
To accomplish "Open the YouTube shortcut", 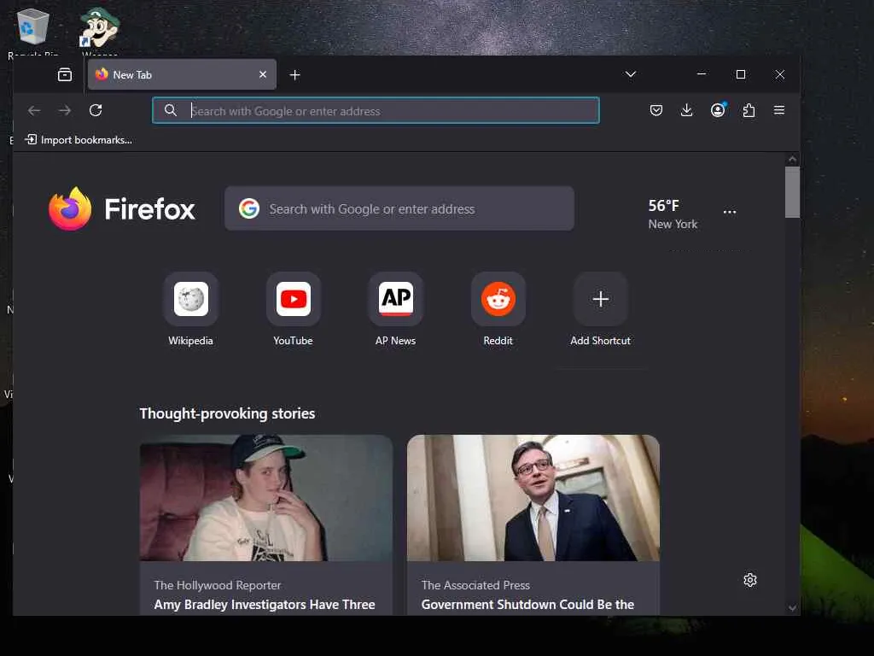I will [x=294, y=309].
